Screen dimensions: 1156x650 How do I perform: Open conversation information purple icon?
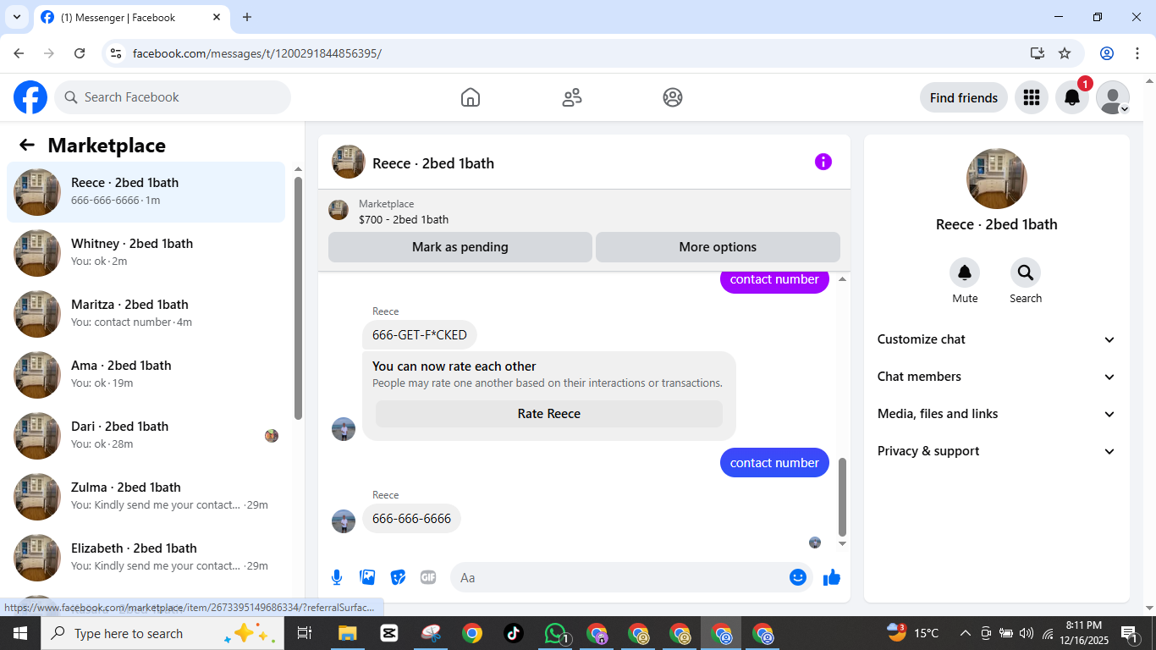coord(823,162)
